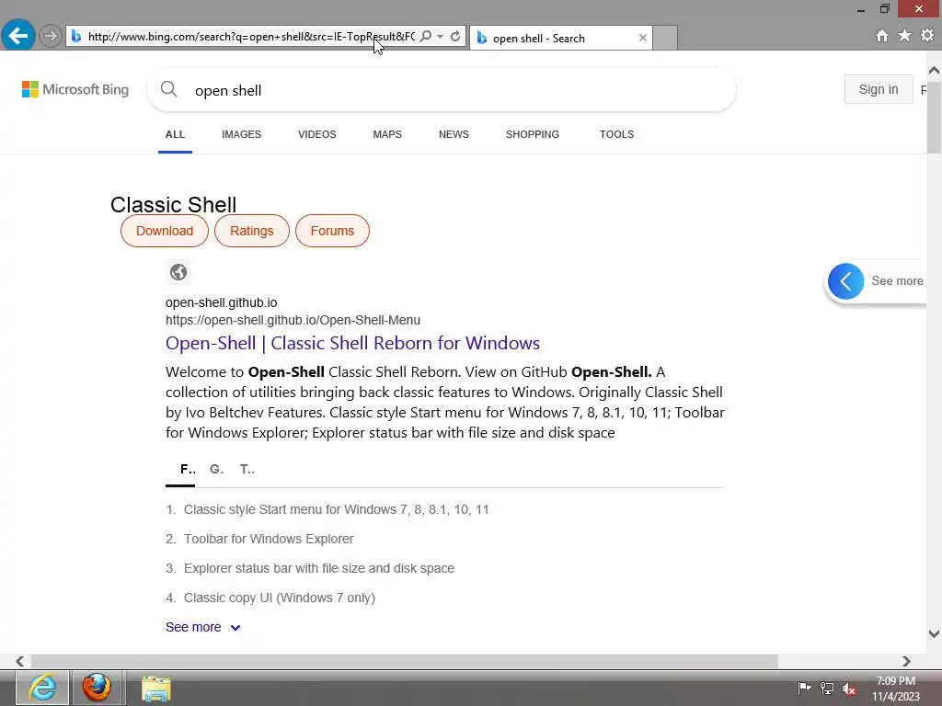Select the 'T..' snippet tab
The height and width of the screenshot is (706, 942).
coord(247,470)
